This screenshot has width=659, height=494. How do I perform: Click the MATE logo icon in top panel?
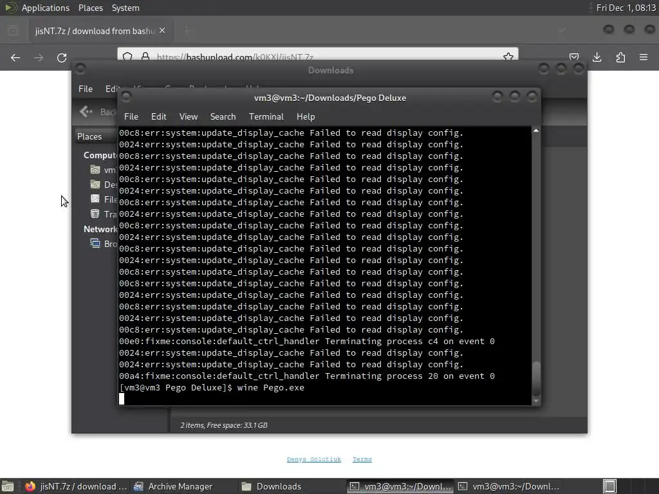[x=10, y=8]
